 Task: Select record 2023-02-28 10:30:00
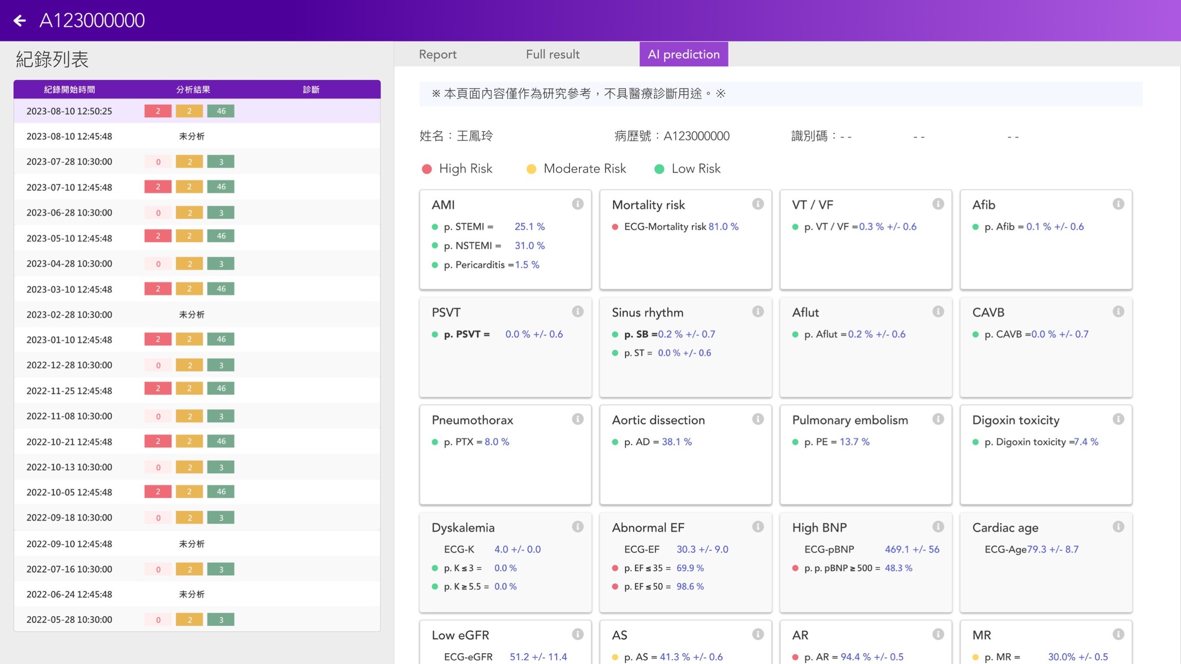pyautogui.click(x=196, y=314)
